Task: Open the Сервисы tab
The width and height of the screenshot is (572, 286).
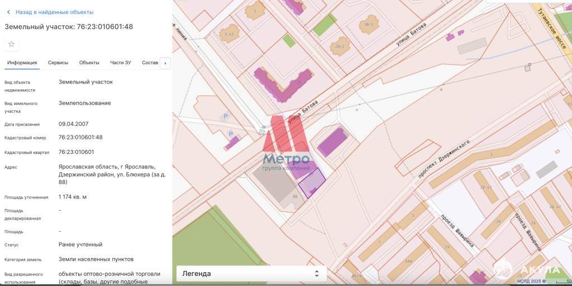Action: tap(58, 62)
